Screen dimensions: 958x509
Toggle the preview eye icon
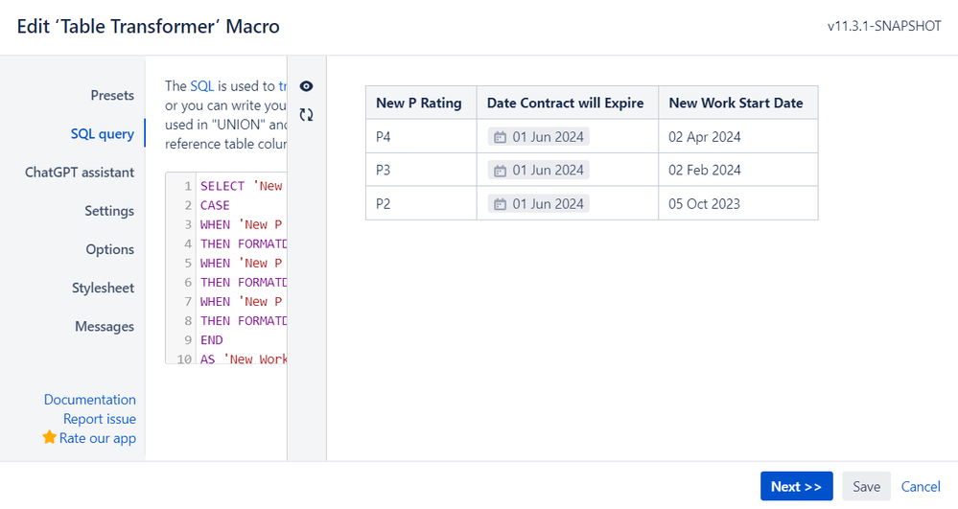(307, 86)
